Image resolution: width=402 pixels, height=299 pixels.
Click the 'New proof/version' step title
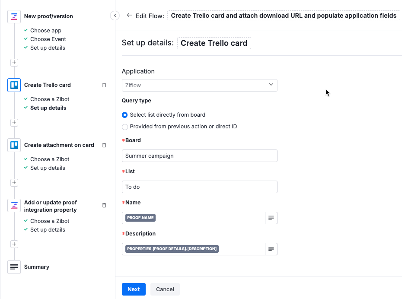(48, 16)
